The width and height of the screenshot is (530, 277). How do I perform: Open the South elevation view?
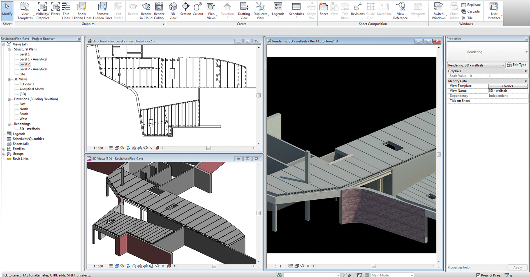click(x=24, y=114)
